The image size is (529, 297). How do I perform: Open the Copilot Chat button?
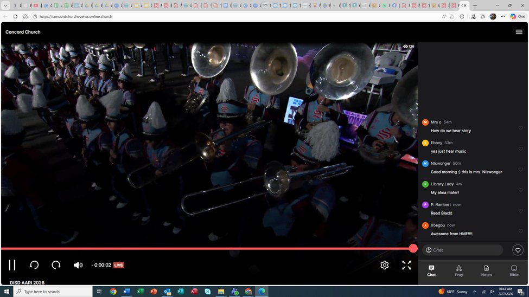pos(518,16)
